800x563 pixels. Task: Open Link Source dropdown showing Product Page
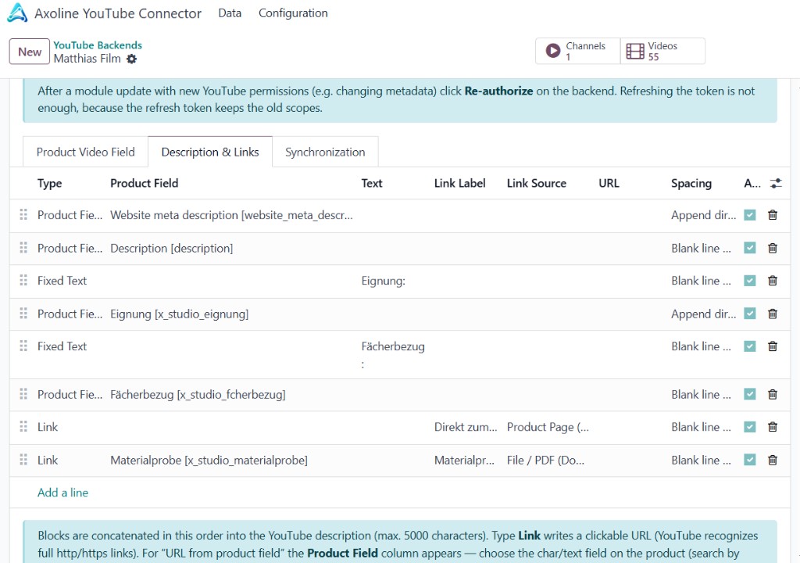[x=548, y=427]
